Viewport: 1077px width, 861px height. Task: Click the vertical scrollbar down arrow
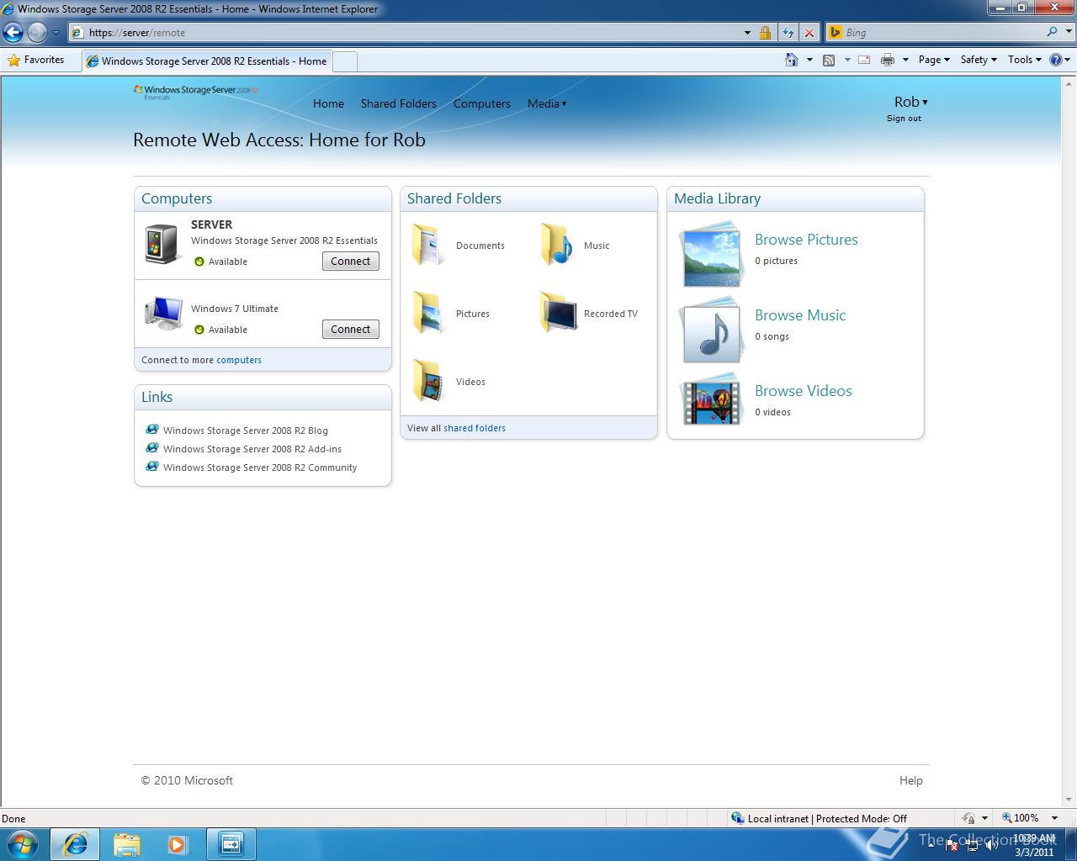[x=1070, y=800]
